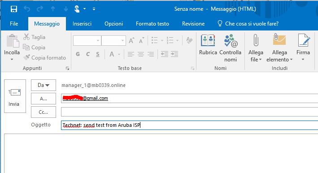
Task: Switch to the Inserisci tab
Action: tap(82, 24)
